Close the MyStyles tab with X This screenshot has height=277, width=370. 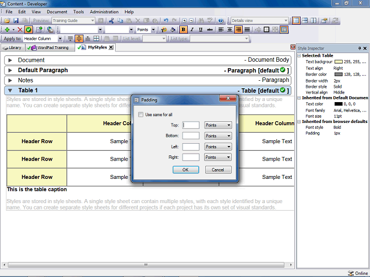(x=111, y=47)
